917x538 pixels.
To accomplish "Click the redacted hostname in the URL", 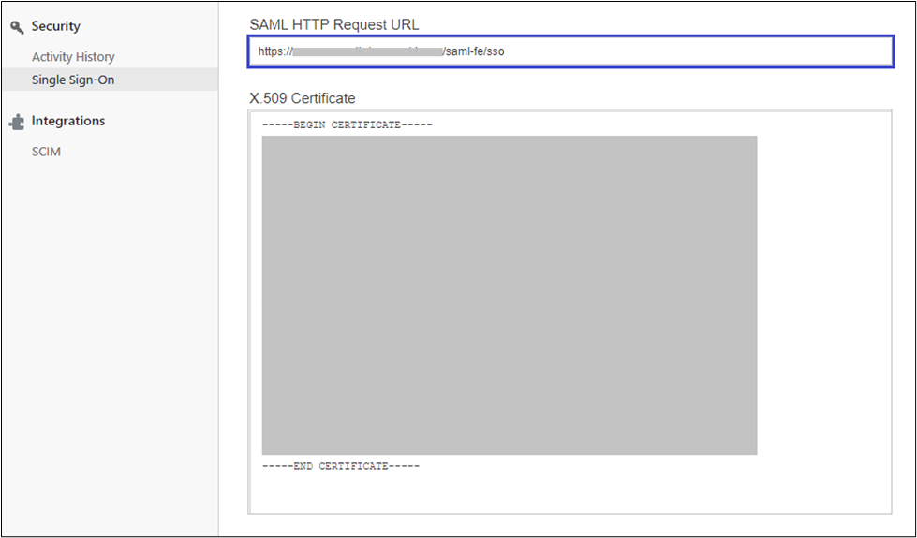I will pos(367,52).
